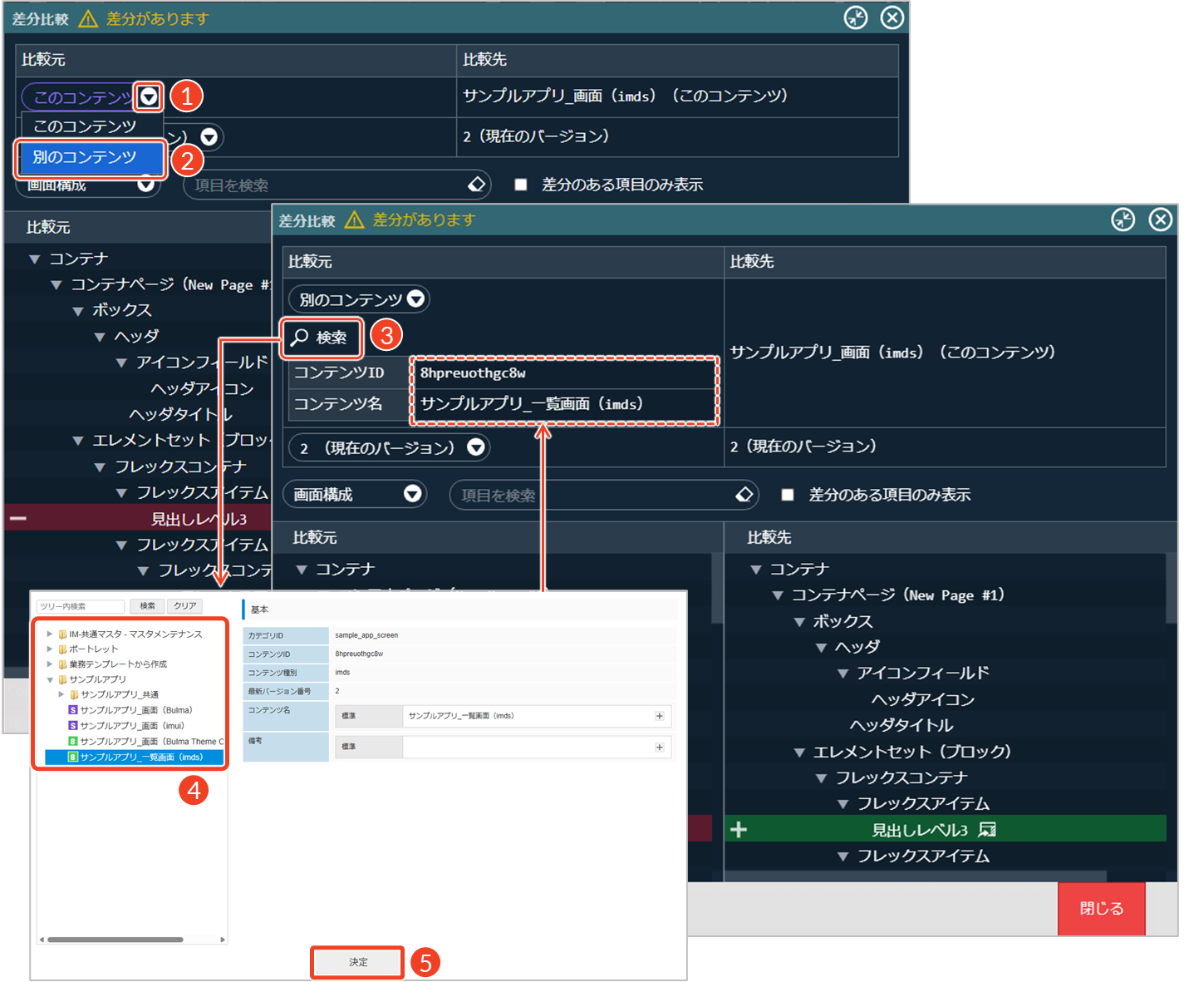Click the magnifier 検索 button under 別のコンテンツ
The image size is (1184, 982).
[x=321, y=338]
